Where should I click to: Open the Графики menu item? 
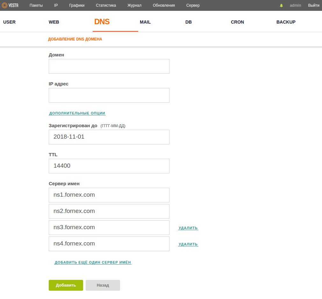tap(77, 5)
